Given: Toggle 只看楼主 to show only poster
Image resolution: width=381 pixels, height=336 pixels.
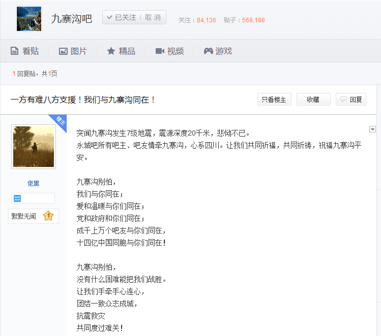Looking at the screenshot, I should tap(274, 99).
